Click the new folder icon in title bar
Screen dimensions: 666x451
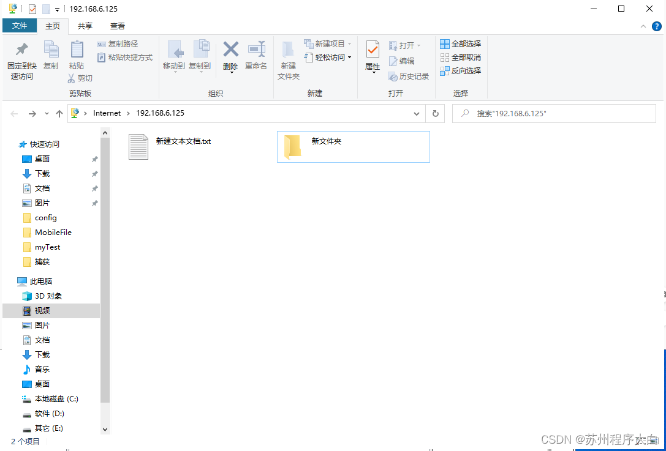coord(47,9)
